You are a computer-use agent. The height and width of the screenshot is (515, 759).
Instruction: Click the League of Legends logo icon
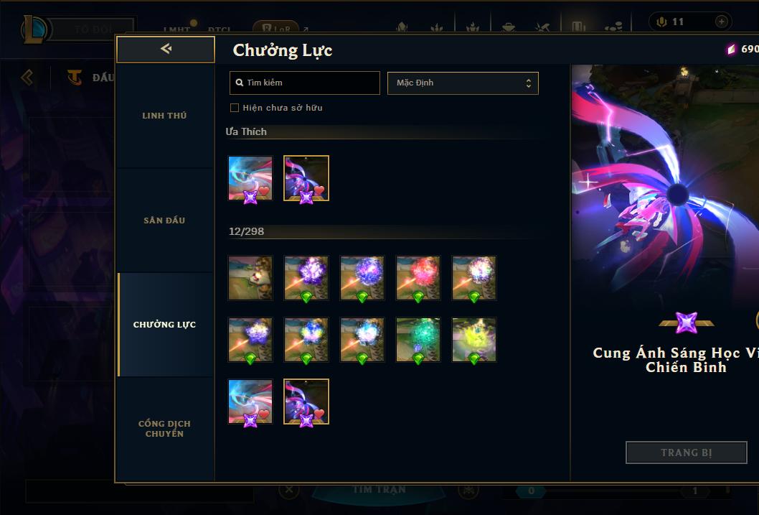pos(34,29)
